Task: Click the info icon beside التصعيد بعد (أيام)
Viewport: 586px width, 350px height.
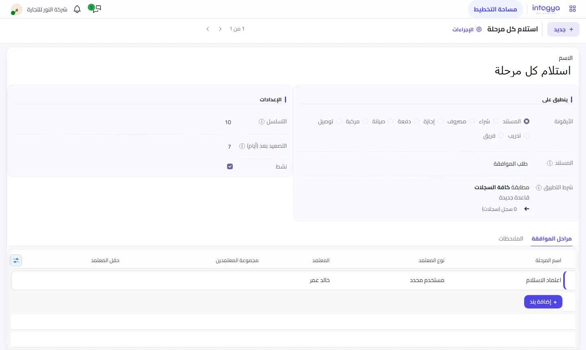Action: point(242,146)
